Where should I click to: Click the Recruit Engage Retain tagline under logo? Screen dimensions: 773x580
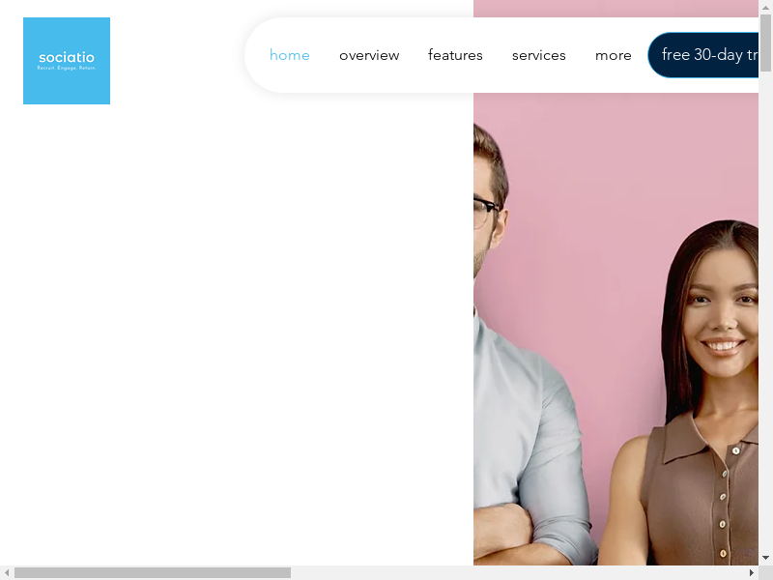point(67,68)
